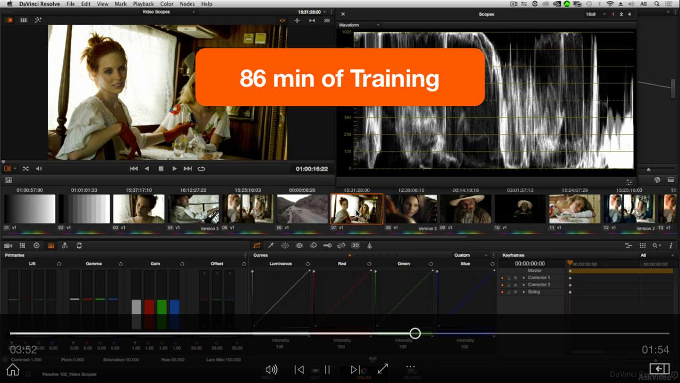
Task: Adjust the player volume speaker
Action: [271, 370]
